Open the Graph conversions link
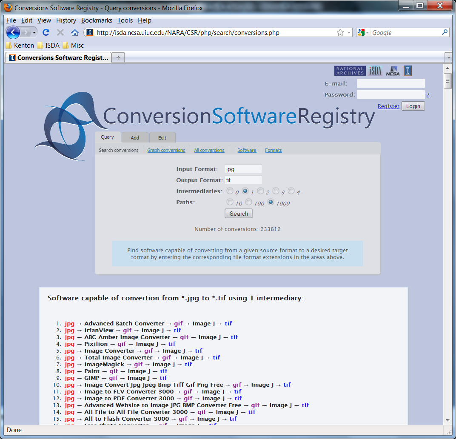The image size is (456, 439). pos(166,150)
